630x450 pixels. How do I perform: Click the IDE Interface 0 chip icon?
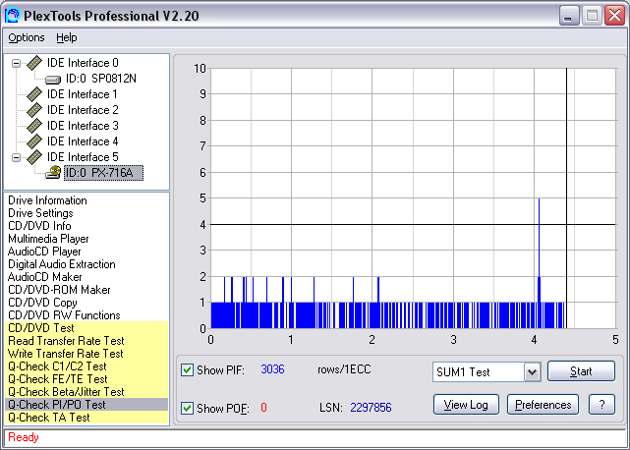point(34,63)
